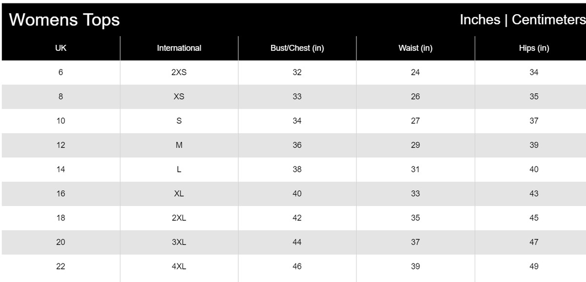Click the International column header

[179, 48]
